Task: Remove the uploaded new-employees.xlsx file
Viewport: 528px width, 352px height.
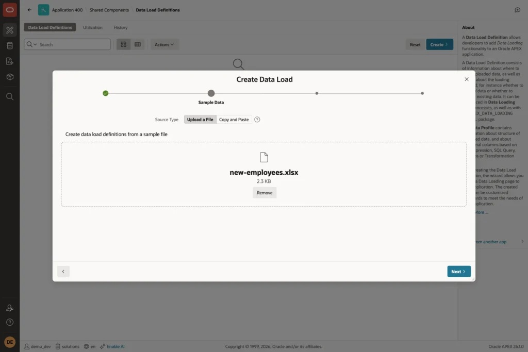Action: coord(265,193)
